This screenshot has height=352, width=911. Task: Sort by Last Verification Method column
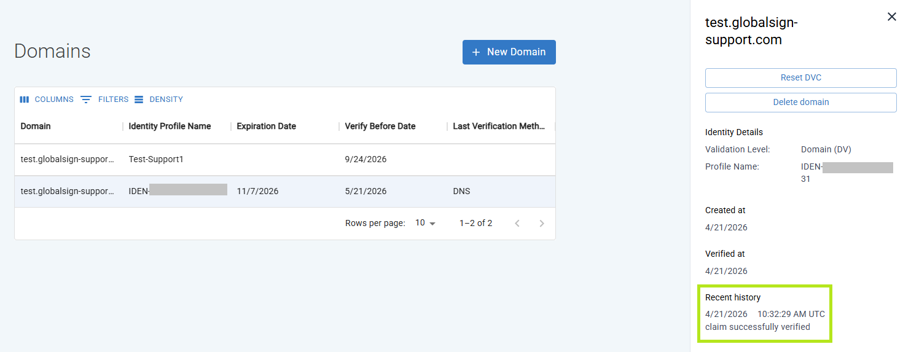[499, 126]
